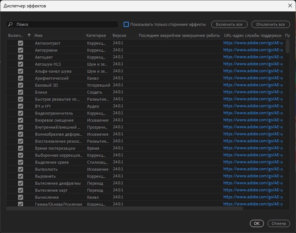This screenshot has height=233, width=296.
Task: Disable the Блики effect checkbox
Action: click(x=21, y=92)
